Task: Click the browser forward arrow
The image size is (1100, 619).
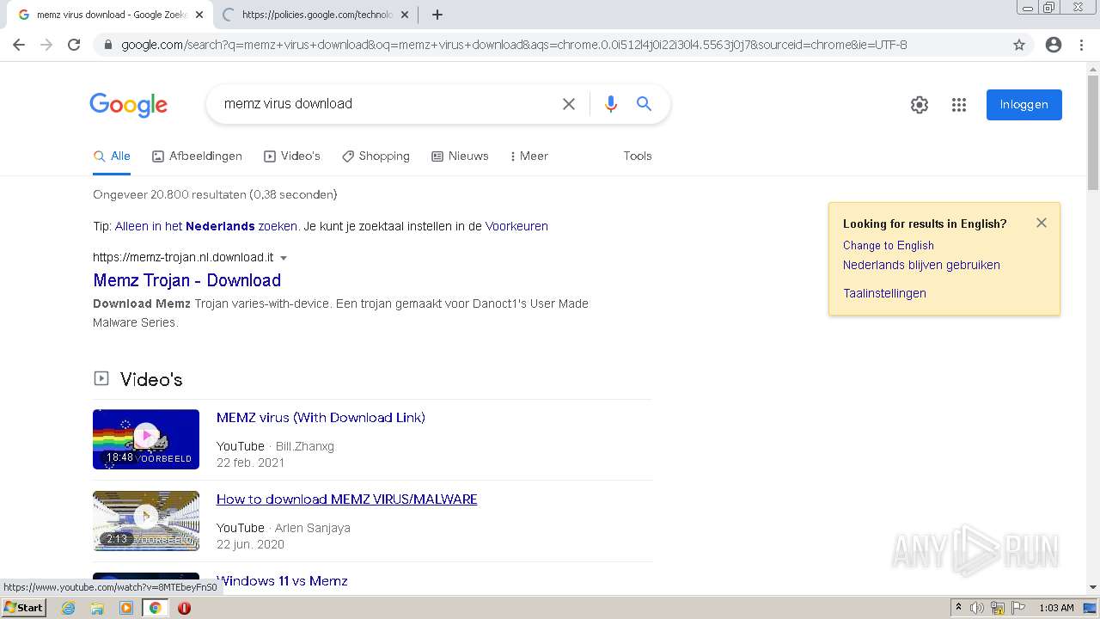Action: (x=46, y=45)
